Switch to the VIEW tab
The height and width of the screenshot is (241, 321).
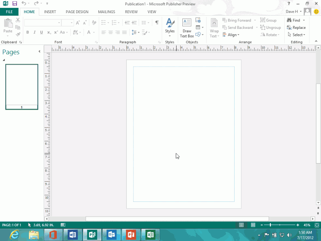[152, 12]
